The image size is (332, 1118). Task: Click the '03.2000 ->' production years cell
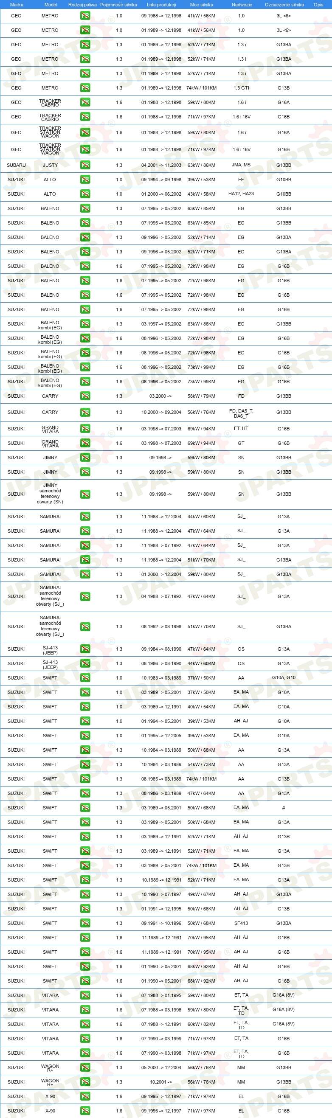(x=160, y=396)
